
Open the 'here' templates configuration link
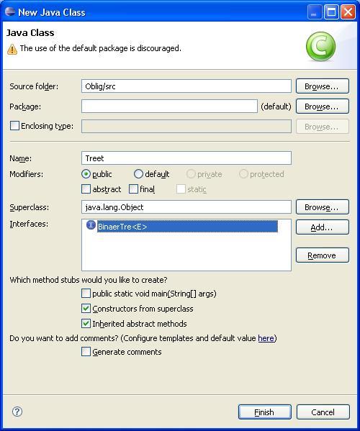(266, 338)
